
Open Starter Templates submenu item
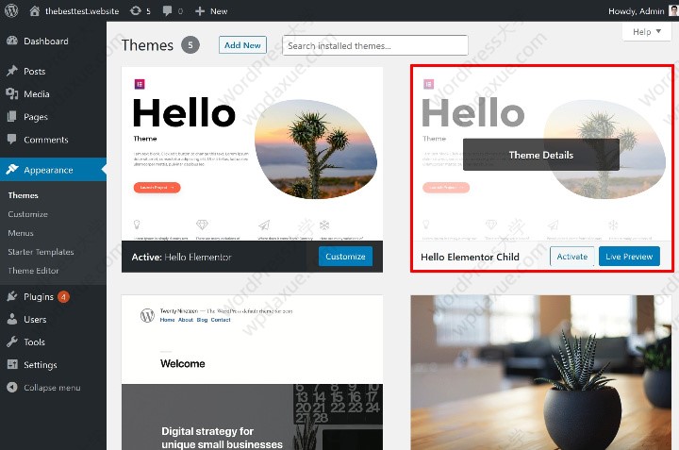click(41, 252)
